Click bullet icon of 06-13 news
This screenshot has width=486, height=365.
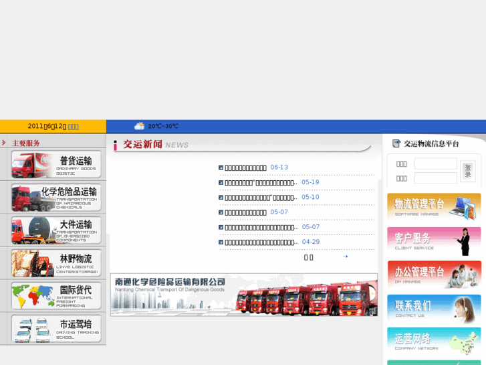point(221,167)
